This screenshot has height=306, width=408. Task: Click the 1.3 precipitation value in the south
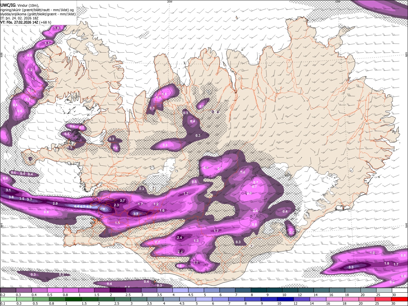pyautogui.click(x=196, y=241)
